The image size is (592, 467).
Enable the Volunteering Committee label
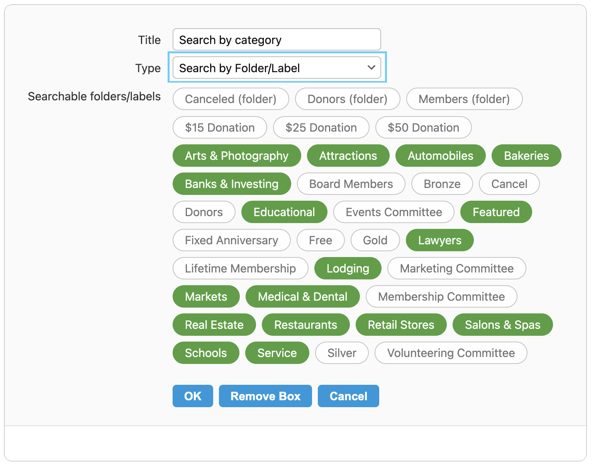pyautogui.click(x=451, y=353)
